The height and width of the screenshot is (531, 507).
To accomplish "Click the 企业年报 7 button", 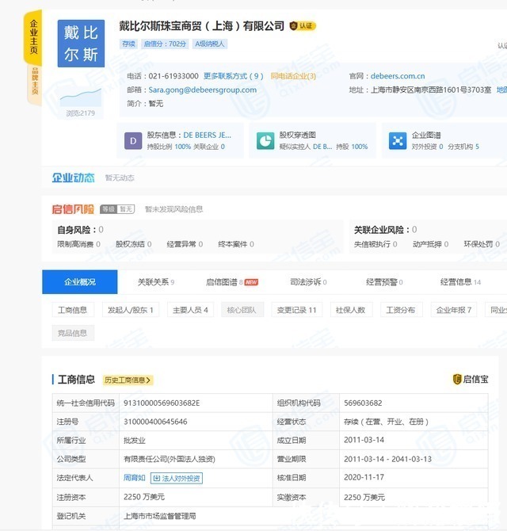I will (x=454, y=310).
